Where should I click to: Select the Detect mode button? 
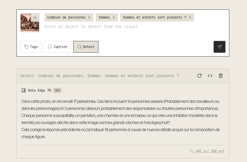[x=86, y=47]
